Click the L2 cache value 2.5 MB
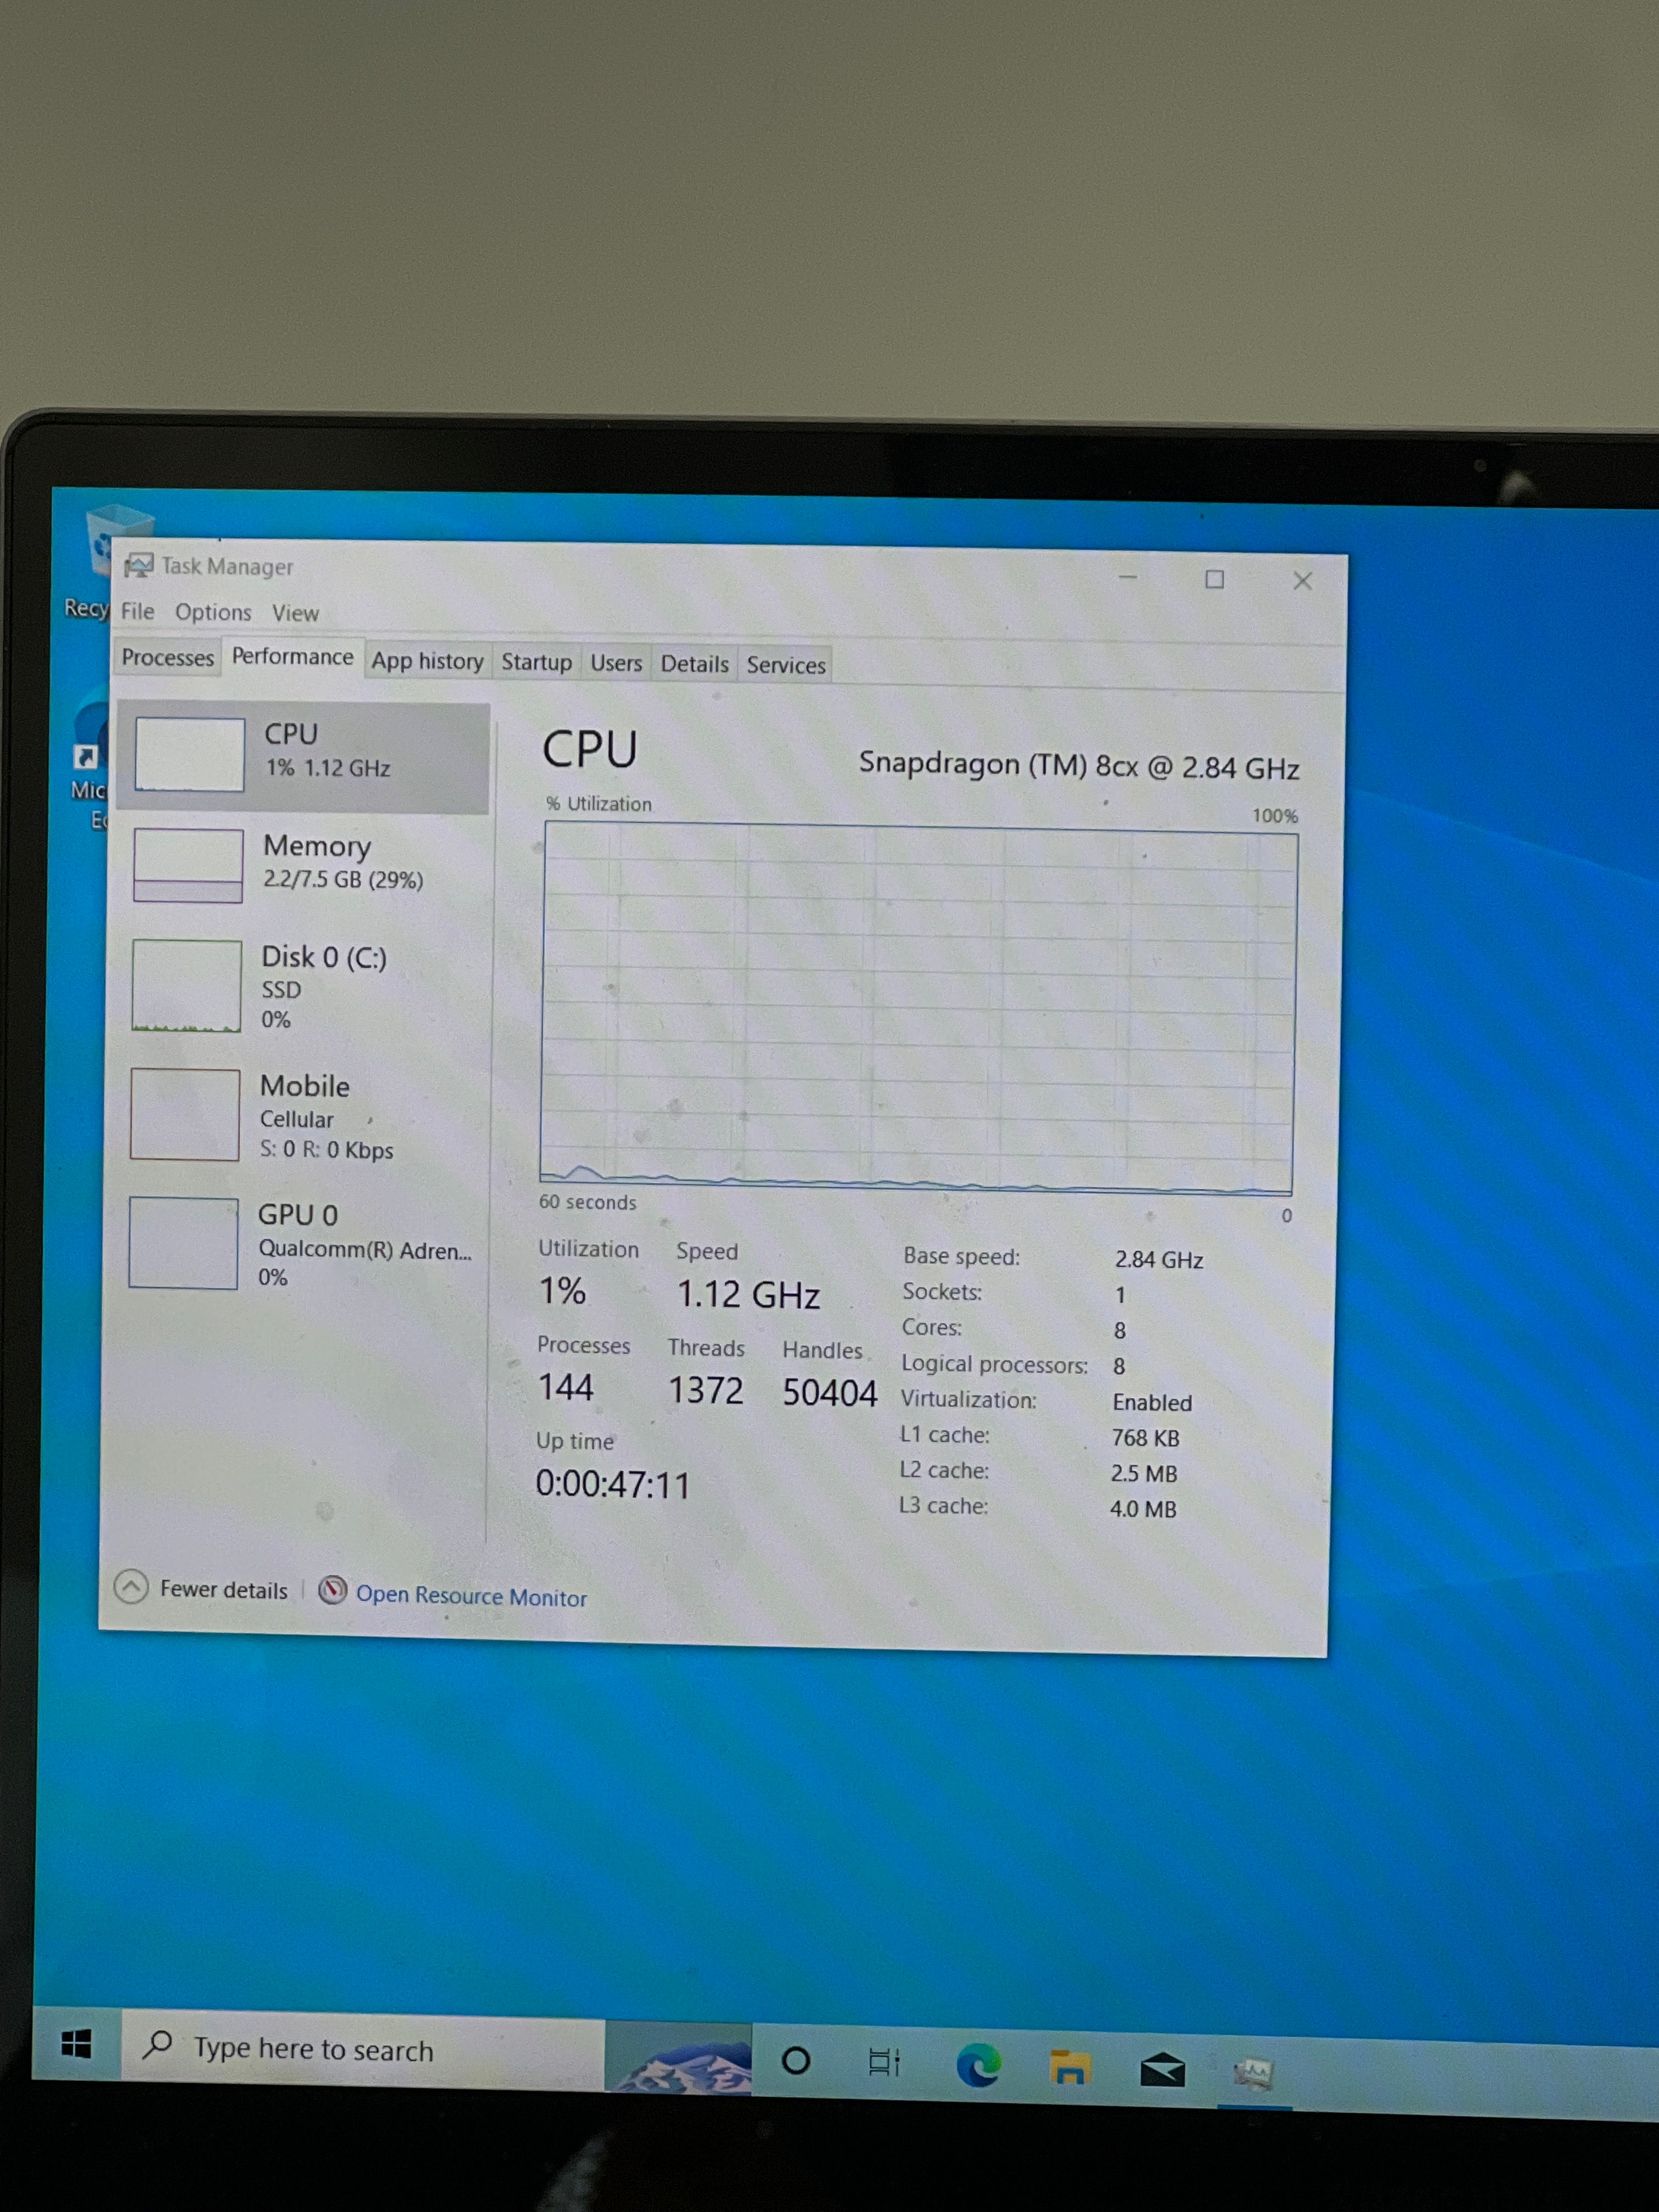This screenshot has width=1659, height=2212. point(1143,1474)
